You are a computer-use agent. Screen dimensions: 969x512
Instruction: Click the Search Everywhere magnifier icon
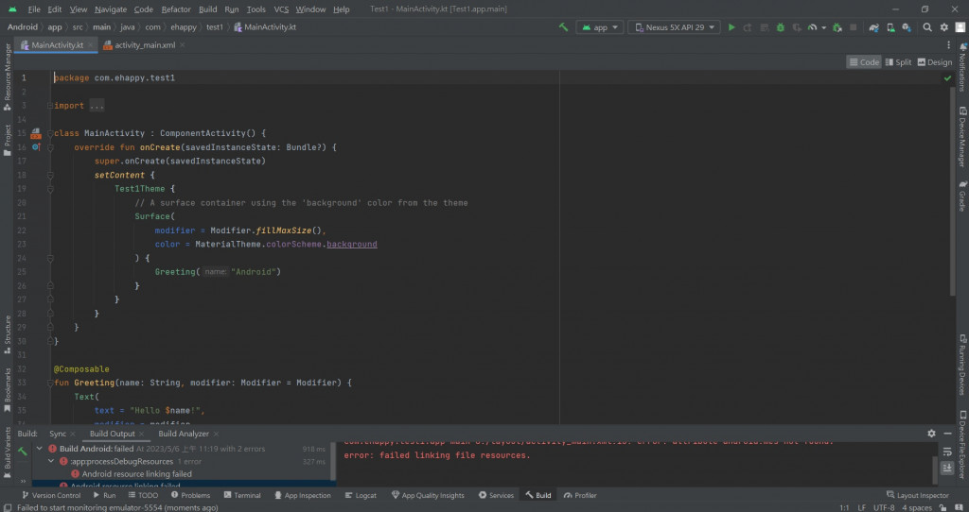927,27
